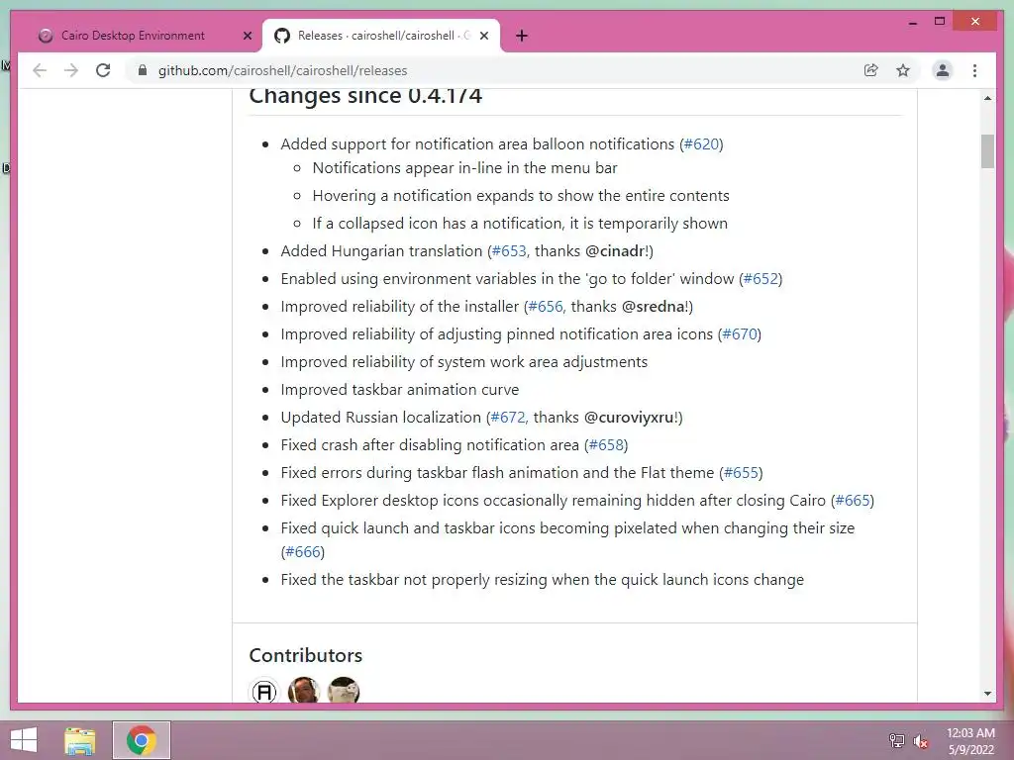Reload the current page
The height and width of the screenshot is (760, 1014).
103,70
